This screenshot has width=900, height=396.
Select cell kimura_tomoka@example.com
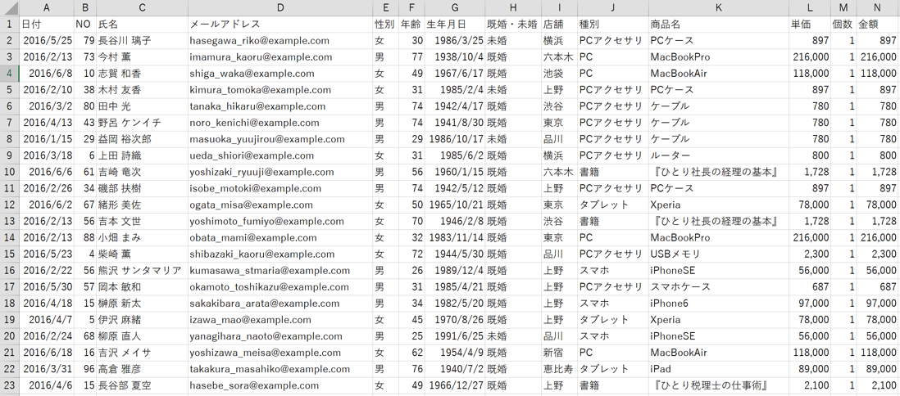(x=280, y=90)
